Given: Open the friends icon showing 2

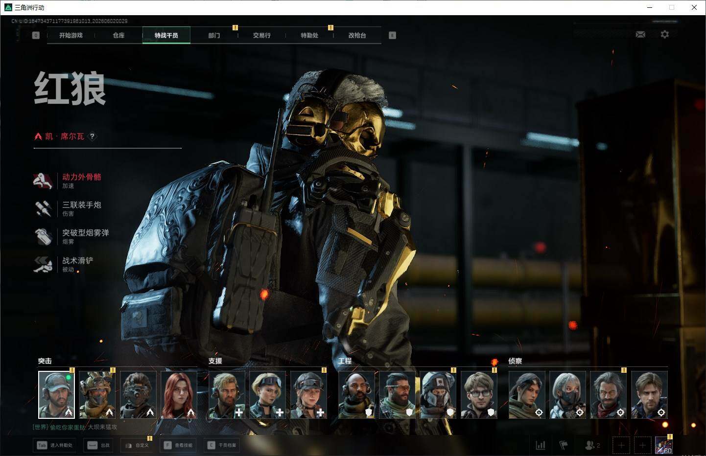Looking at the screenshot, I should tap(592, 445).
